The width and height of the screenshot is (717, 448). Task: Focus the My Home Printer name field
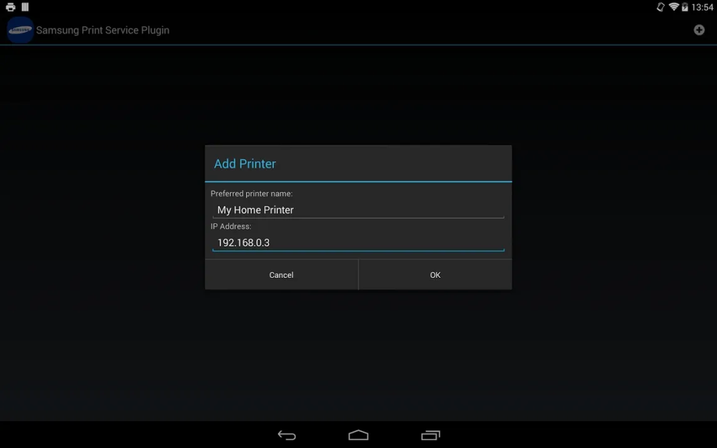(358, 210)
